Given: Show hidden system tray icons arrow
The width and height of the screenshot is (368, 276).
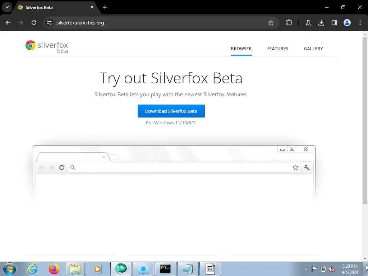Looking at the screenshot, I should coord(305,269).
